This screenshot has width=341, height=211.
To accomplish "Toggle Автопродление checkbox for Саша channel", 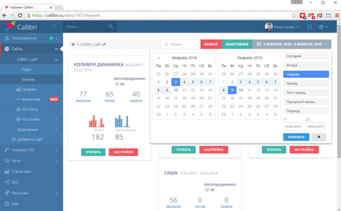I will tap(208, 190).
